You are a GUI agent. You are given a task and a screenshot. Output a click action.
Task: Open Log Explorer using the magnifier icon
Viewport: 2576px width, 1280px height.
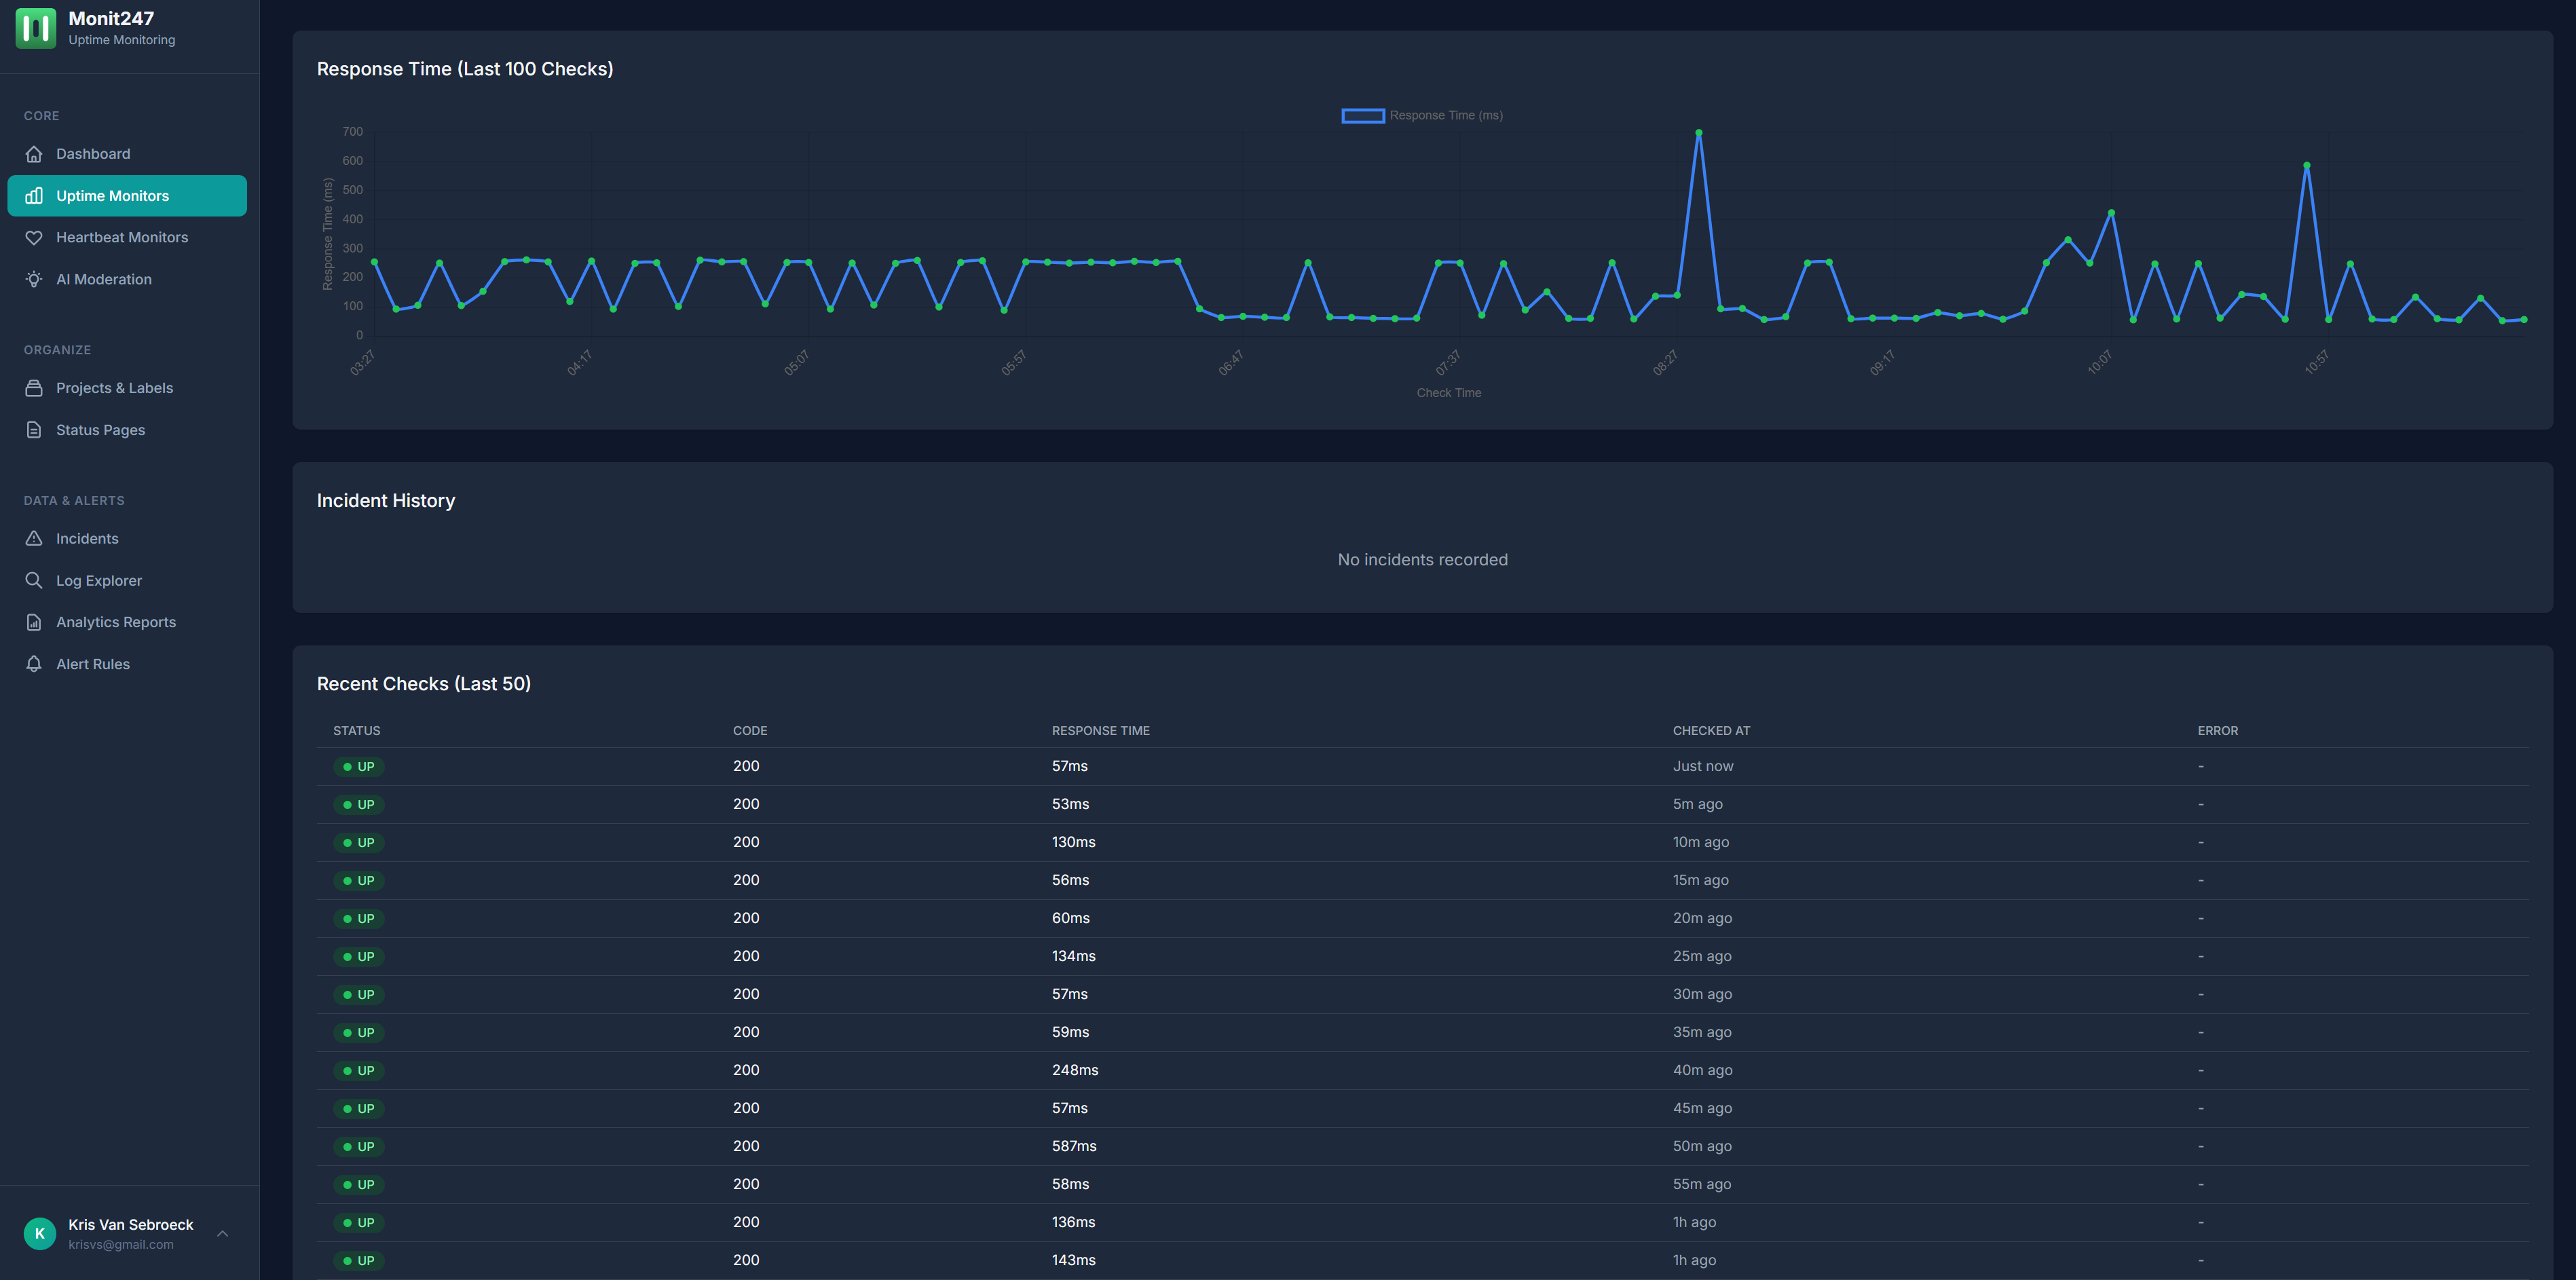coord(34,580)
